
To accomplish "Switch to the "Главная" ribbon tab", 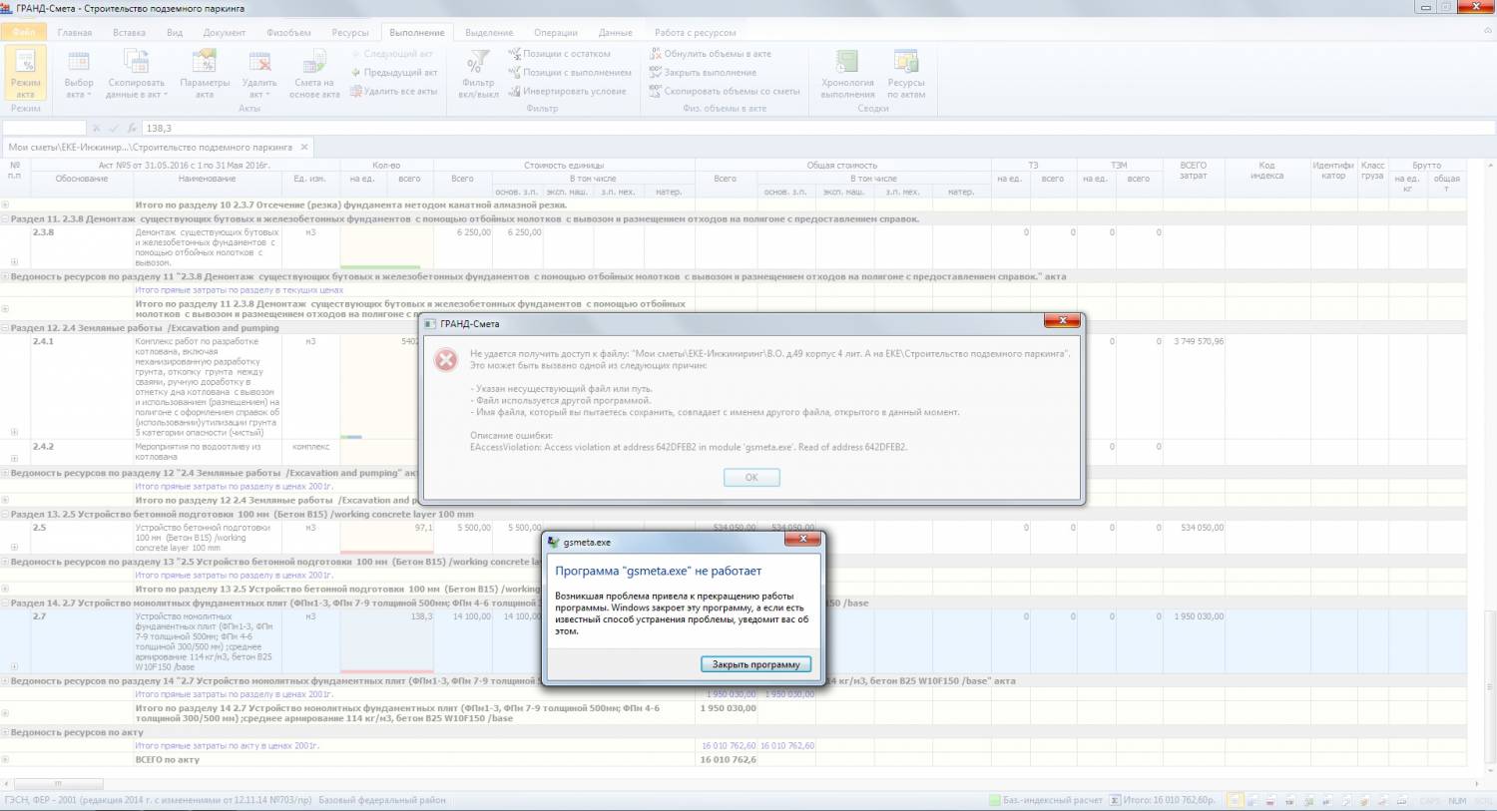I will click(x=75, y=33).
